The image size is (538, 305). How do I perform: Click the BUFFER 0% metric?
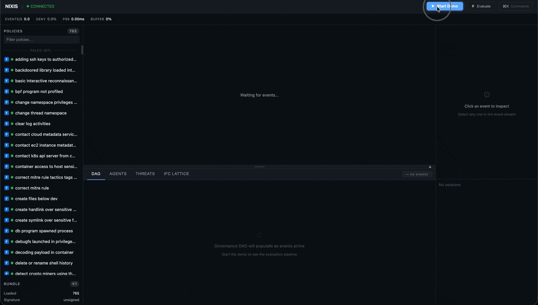tap(101, 19)
